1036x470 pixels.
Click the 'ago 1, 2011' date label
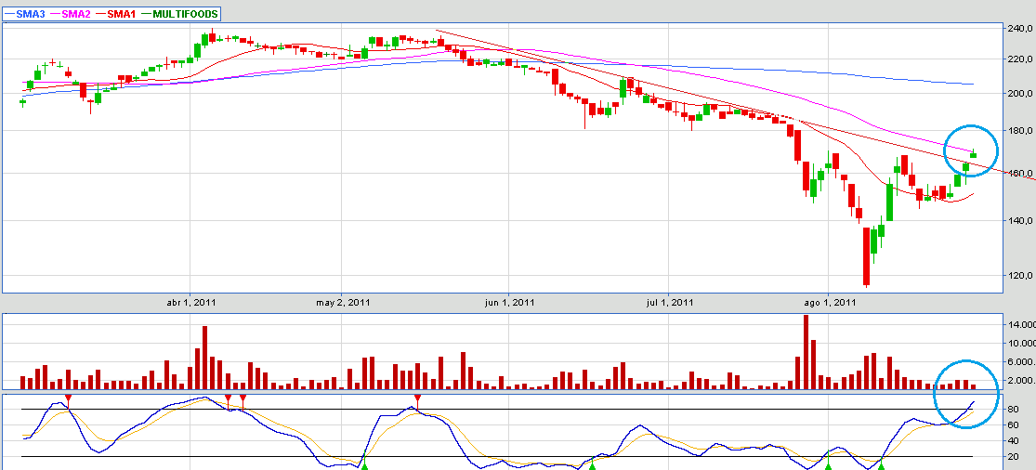pyautogui.click(x=828, y=302)
